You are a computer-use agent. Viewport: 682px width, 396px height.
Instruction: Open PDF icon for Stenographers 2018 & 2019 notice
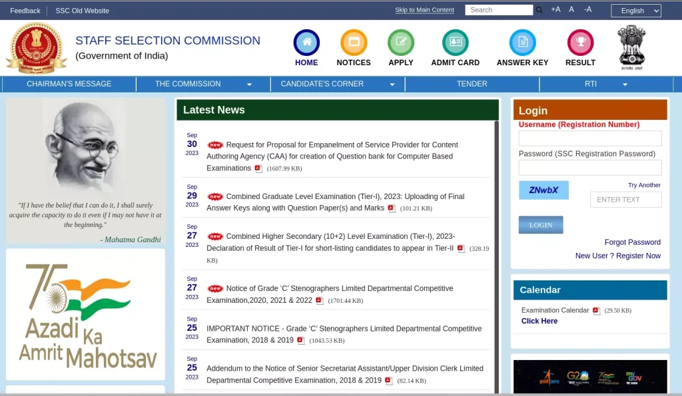click(301, 341)
